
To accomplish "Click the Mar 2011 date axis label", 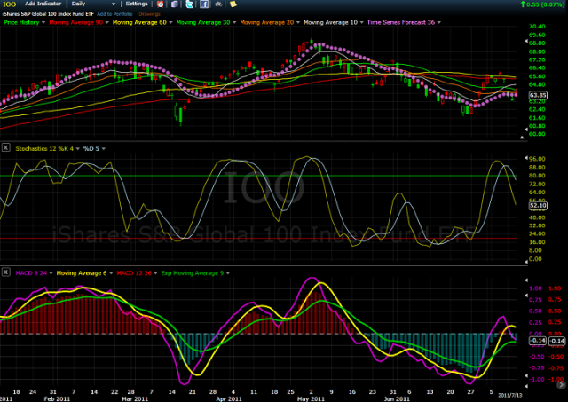I will click(135, 398).
